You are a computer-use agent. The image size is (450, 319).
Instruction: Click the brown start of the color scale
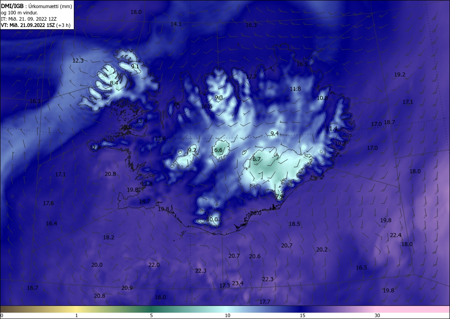coord(9,309)
